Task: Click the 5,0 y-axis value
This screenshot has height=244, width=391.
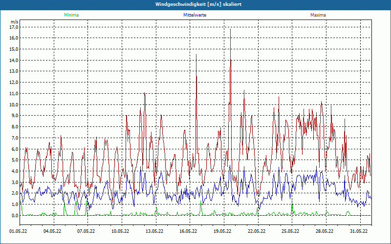Action: coord(16,160)
